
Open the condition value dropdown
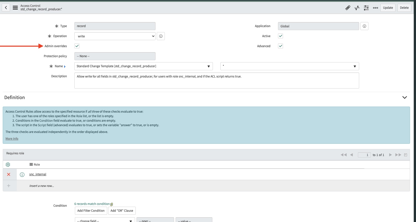coord(194,220)
